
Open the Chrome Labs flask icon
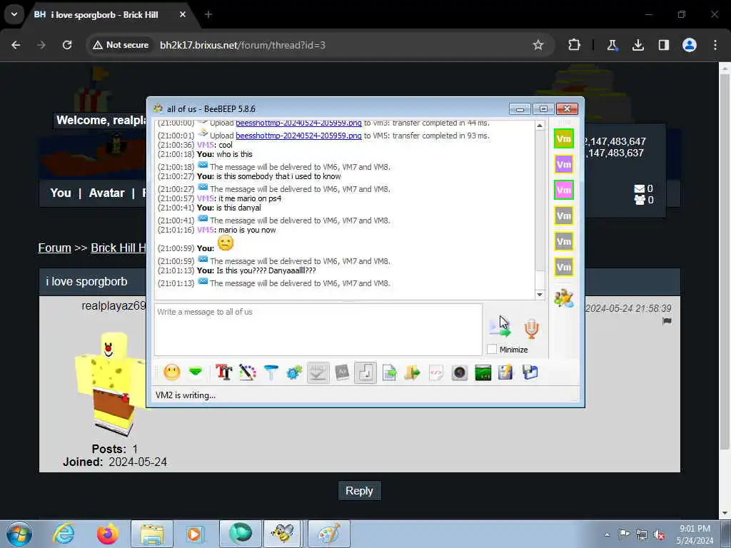click(612, 45)
